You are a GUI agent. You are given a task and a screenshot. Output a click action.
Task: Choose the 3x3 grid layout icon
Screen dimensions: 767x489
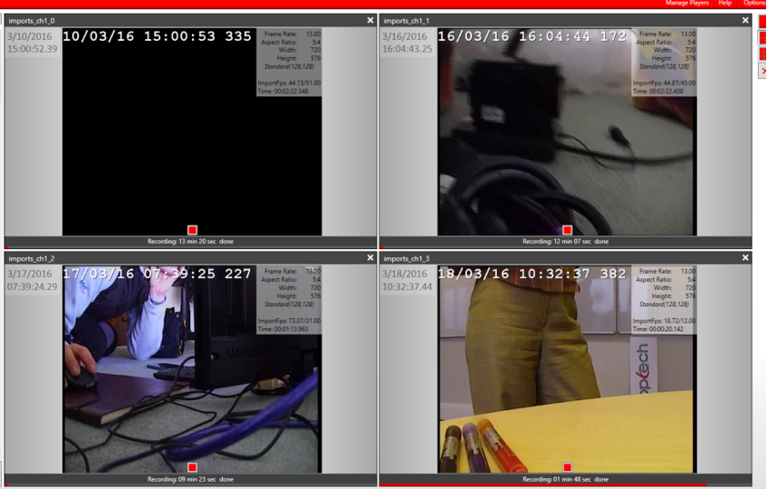coord(762,54)
